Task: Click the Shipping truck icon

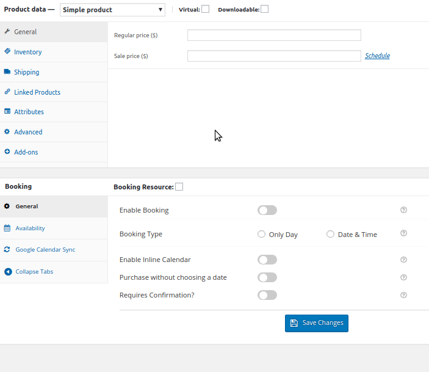Action: pyautogui.click(x=7, y=72)
